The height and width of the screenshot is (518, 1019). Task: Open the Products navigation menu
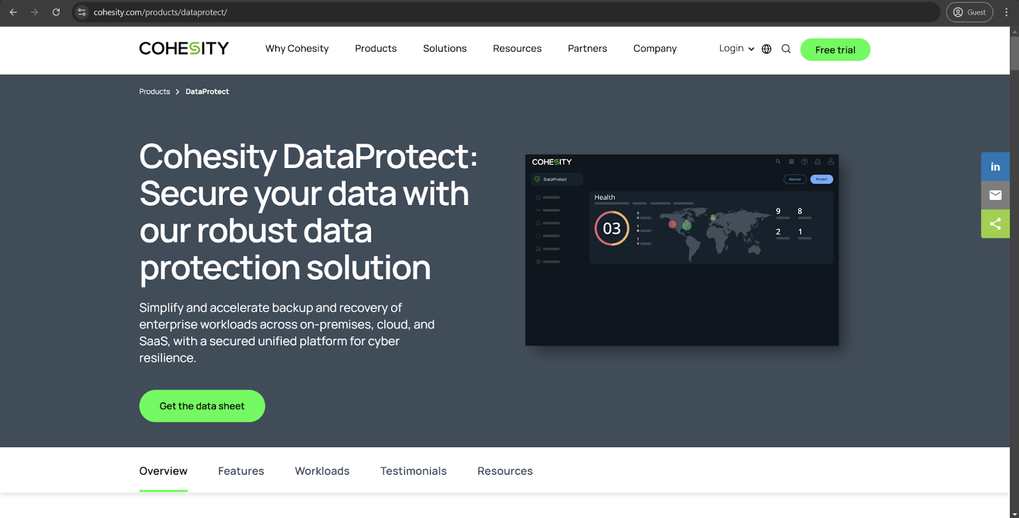[375, 48]
